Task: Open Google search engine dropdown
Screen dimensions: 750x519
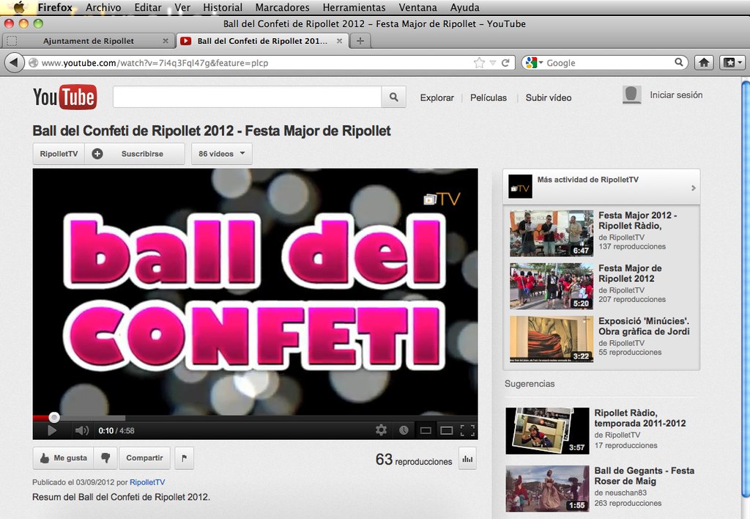Action: (x=532, y=63)
